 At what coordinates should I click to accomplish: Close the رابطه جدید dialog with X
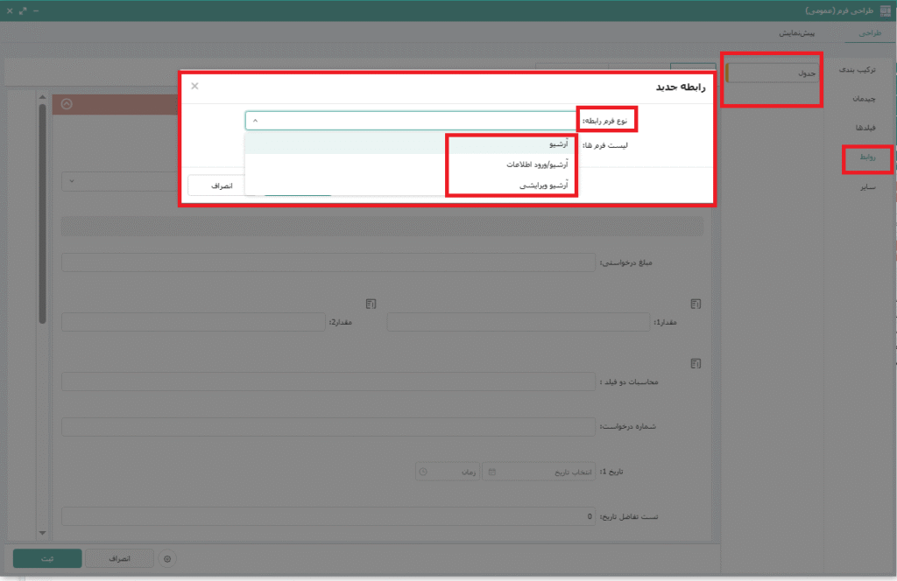click(x=194, y=86)
